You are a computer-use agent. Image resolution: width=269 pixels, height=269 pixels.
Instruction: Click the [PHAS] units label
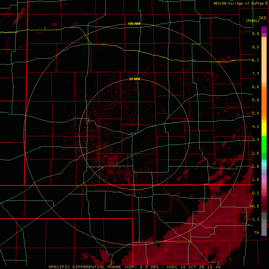[x=253, y=21]
